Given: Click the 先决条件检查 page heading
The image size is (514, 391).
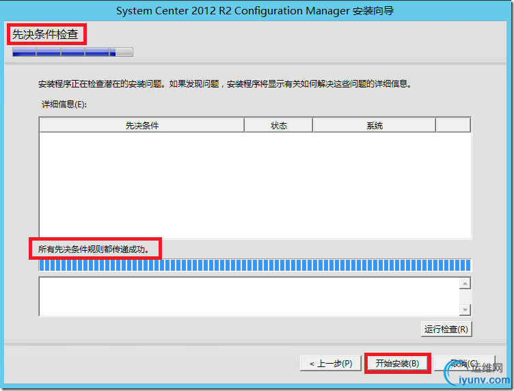Looking at the screenshot, I should coord(45,34).
